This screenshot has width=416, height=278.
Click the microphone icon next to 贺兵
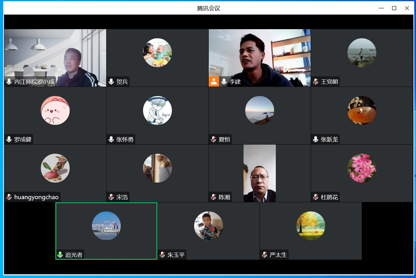click(111, 82)
